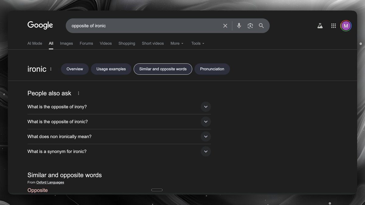Switch to Videos tab
This screenshot has height=205, width=365.
click(106, 43)
